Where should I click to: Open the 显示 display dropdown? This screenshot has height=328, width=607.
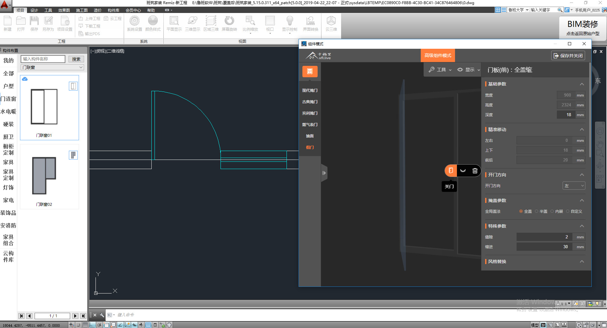click(468, 70)
